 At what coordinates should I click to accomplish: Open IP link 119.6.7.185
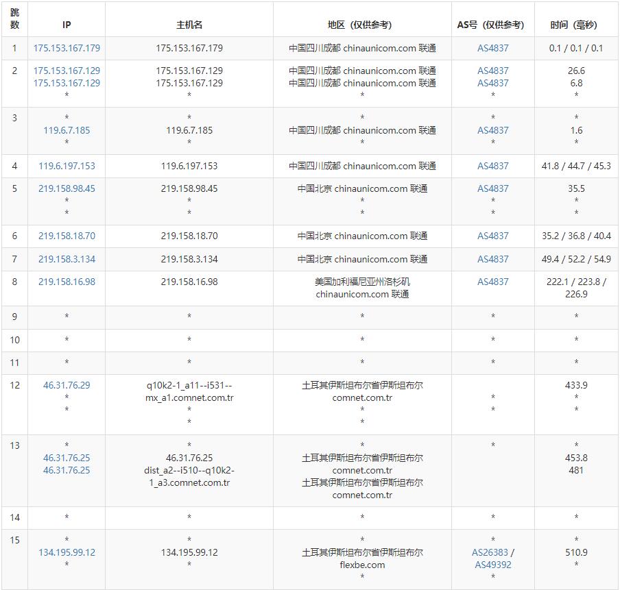[x=67, y=130]
